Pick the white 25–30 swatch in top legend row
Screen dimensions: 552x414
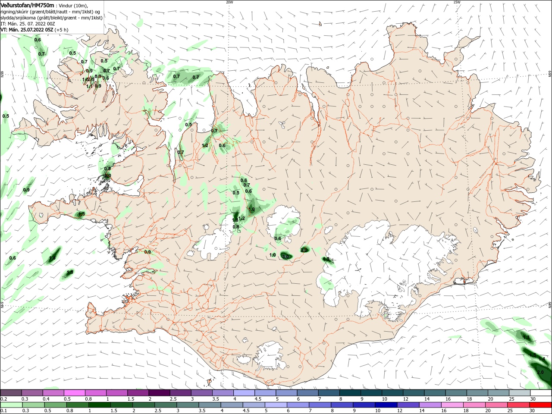(x=520, y=393)
